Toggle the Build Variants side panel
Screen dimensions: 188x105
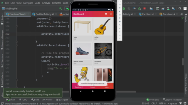(x=2, y=80)
